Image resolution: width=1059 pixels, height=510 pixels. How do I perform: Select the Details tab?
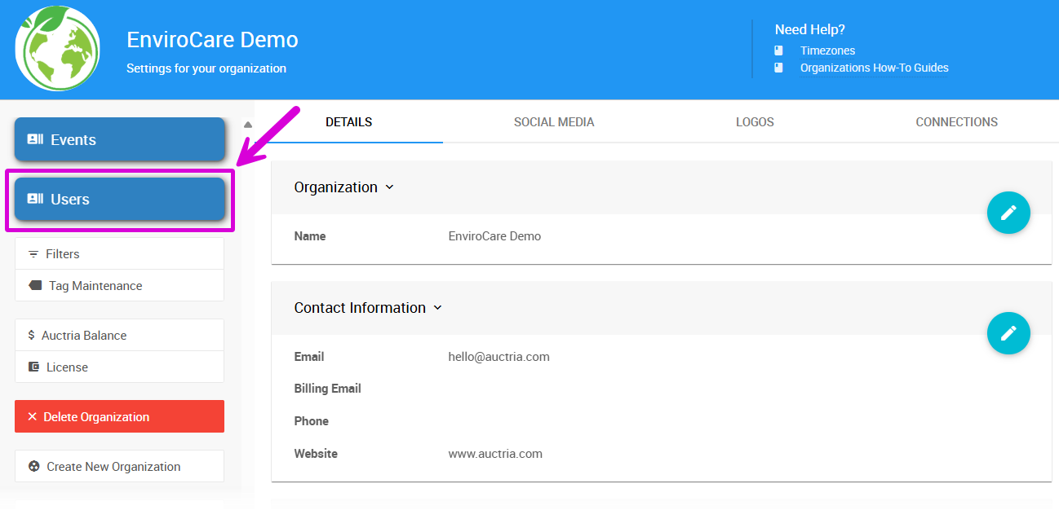click(348, 122)
